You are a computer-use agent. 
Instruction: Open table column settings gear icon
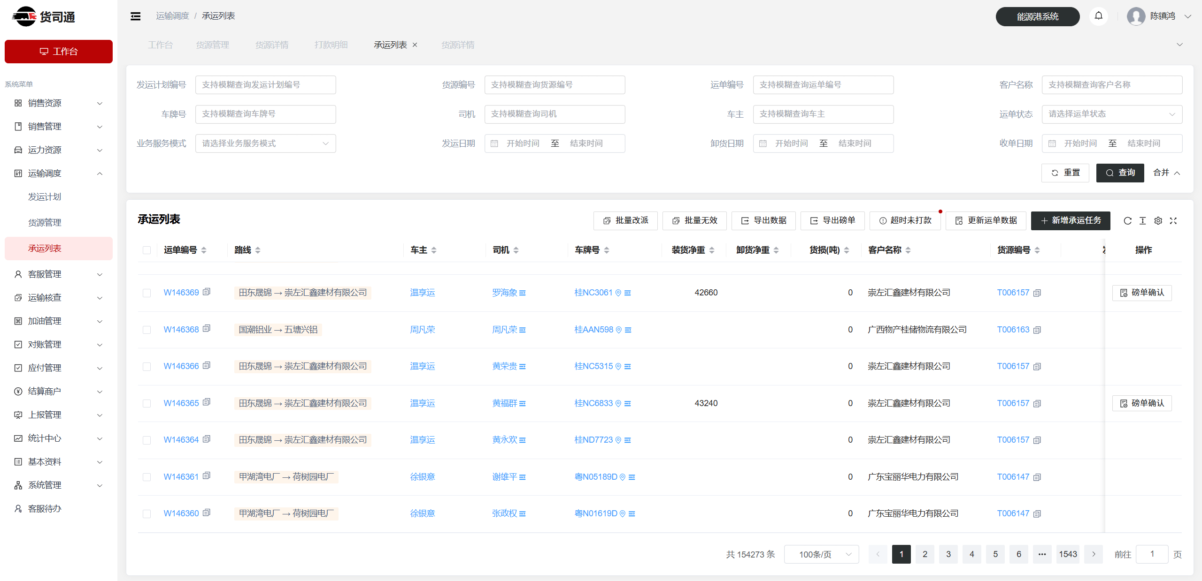click(1158, 221)
